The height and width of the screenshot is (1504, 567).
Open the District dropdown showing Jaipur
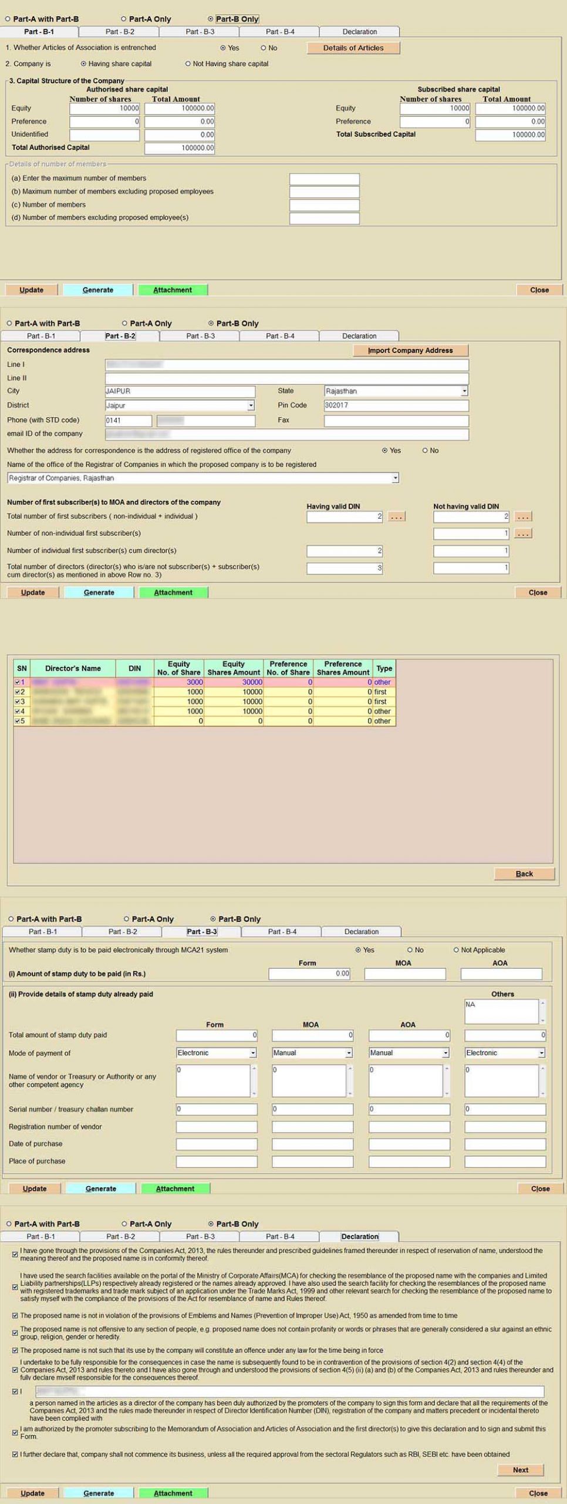(251, 406)
